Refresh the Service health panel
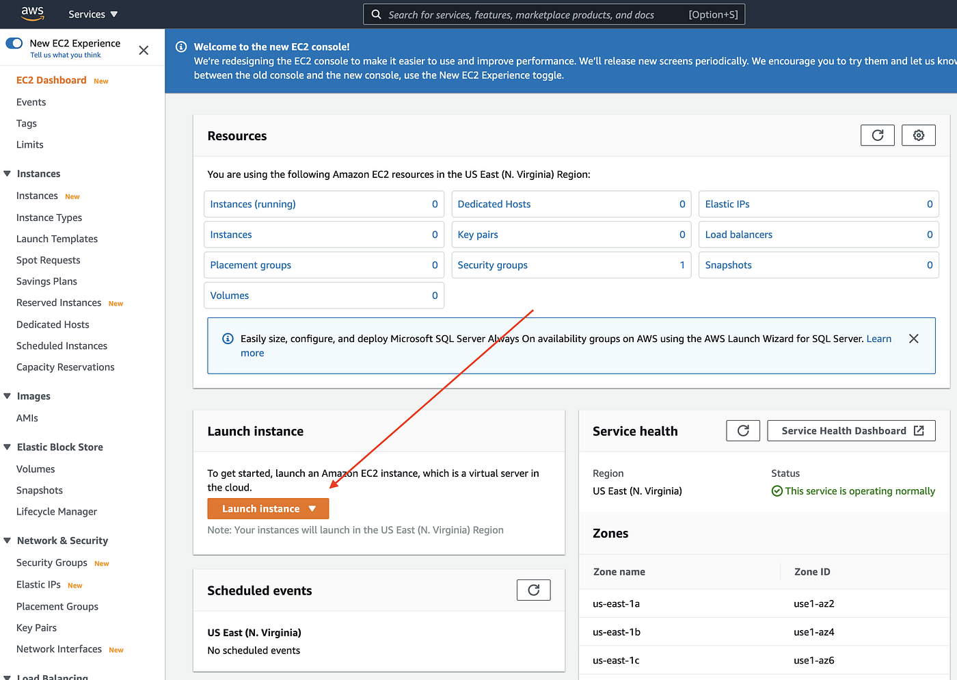This screenshot has height=680, width=957. [x=742, y=430]
